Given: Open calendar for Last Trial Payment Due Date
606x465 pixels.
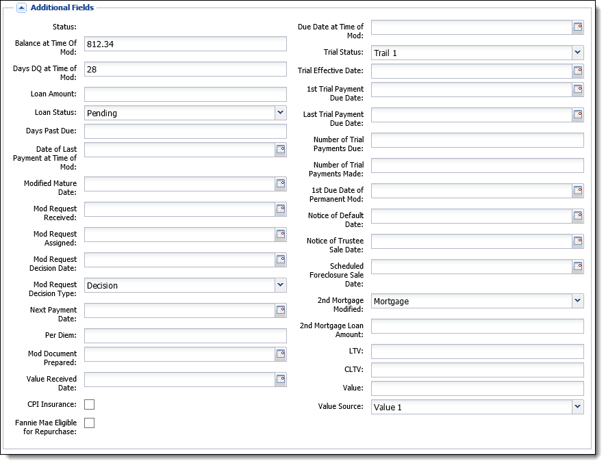Looking at the screenshot, I should [x=578, y=115].
